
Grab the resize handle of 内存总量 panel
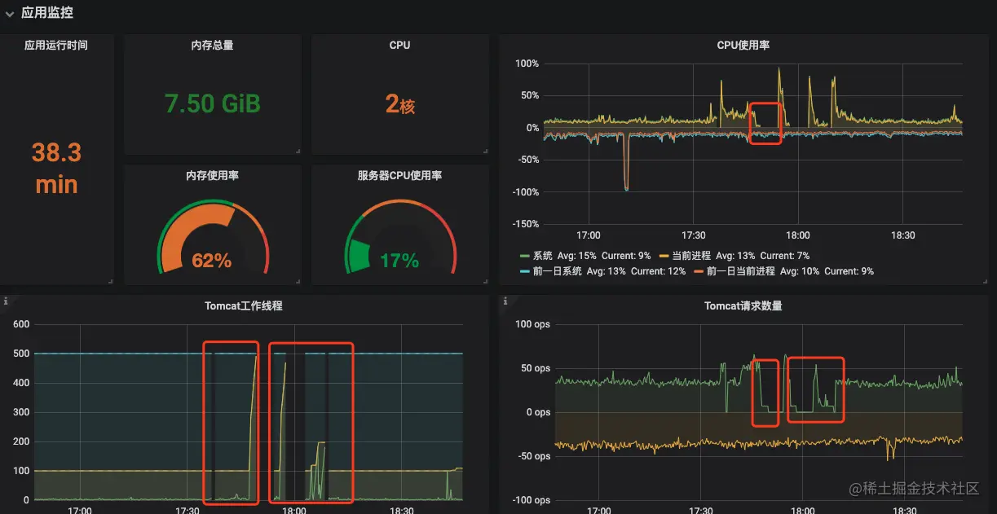point(298,151)
